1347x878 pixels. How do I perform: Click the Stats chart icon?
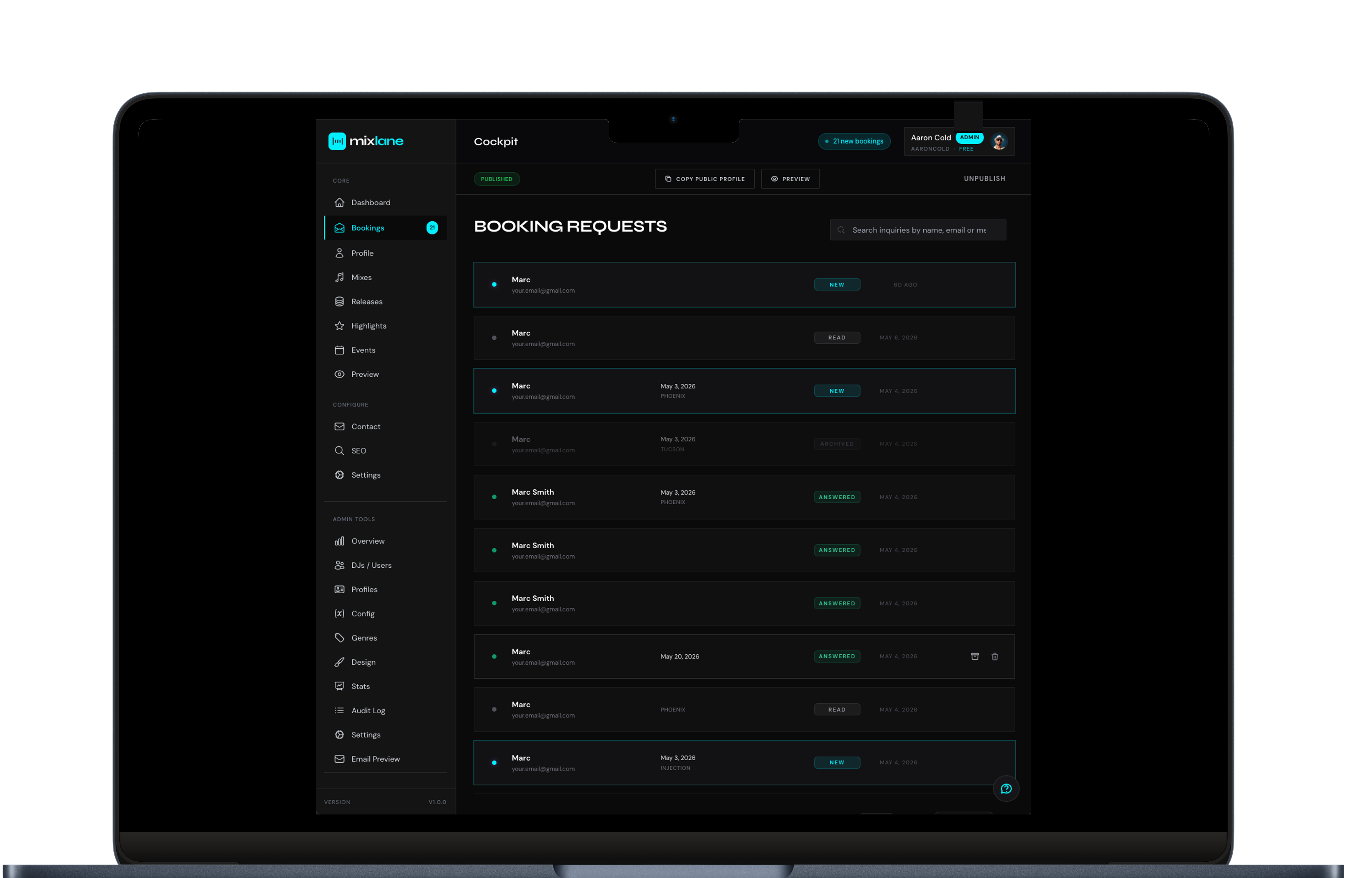pos(340,686)
